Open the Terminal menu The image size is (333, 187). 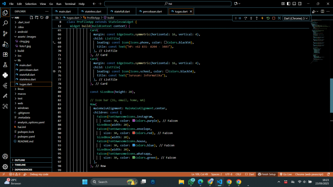[x=70, y=4]
